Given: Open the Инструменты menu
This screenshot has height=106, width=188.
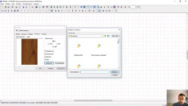Looking at the screenshot, I should [x=27, y=4].
